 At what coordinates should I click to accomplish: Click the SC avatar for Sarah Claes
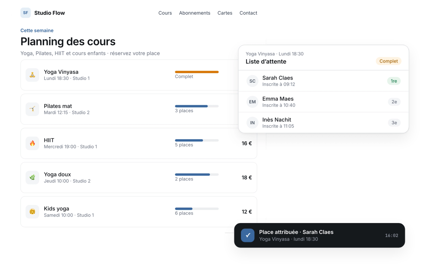(253, 81)
